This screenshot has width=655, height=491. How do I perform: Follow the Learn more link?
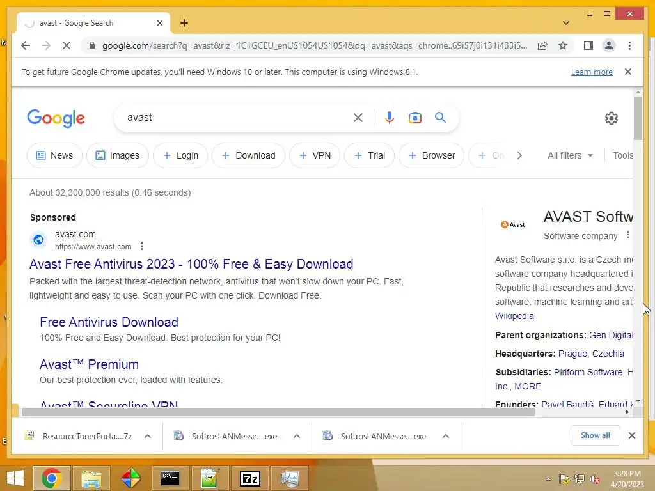pos(592,72)
